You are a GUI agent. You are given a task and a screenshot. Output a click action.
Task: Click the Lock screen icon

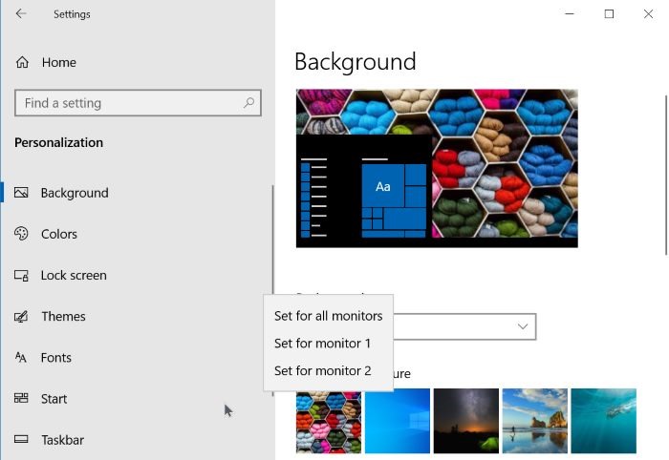tap(21, 276)
